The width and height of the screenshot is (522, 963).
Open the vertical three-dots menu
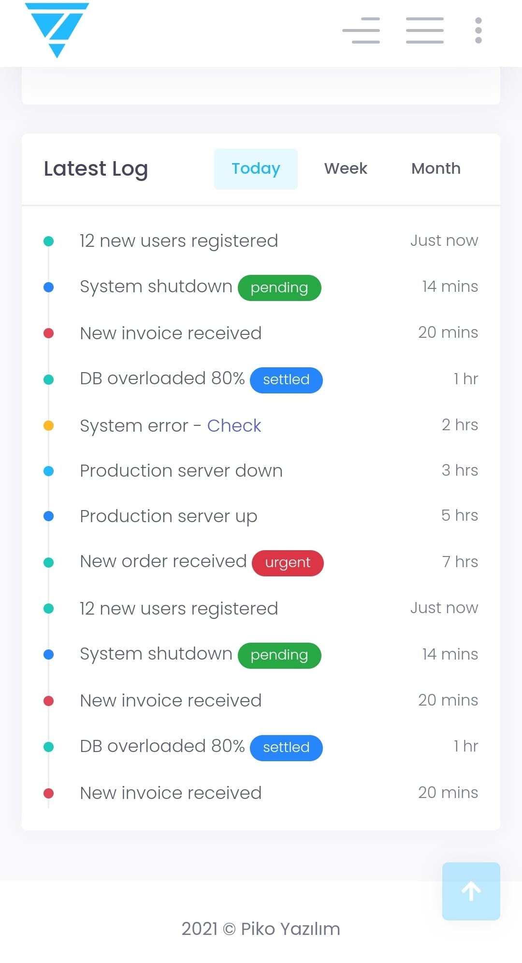click(478, 30)
